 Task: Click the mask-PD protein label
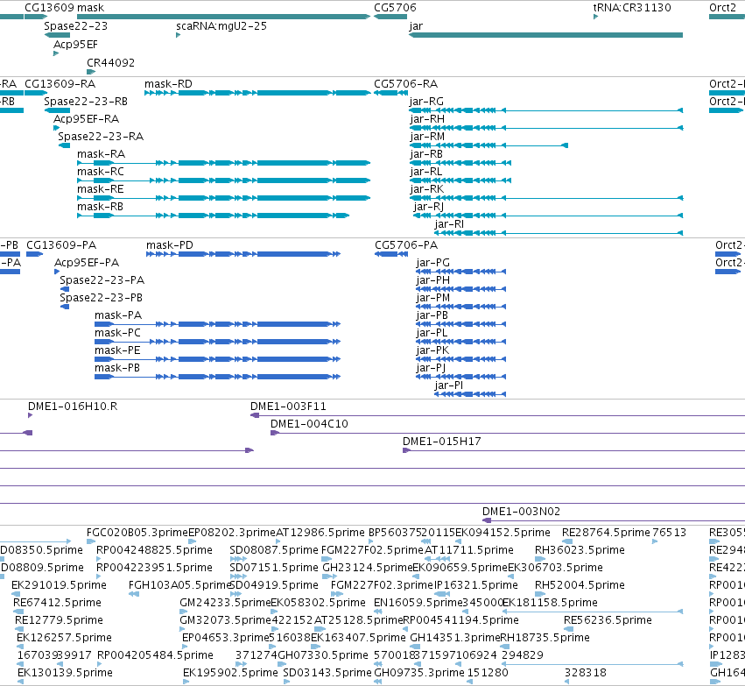click(170, 245)
